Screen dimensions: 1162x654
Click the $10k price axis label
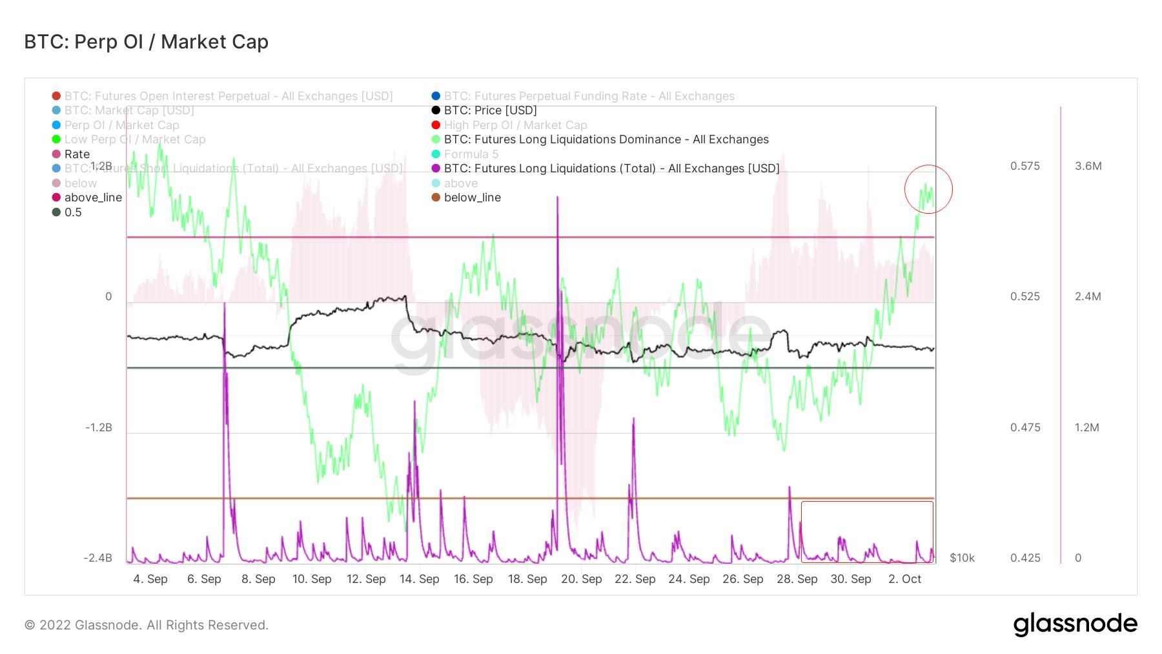963,558
